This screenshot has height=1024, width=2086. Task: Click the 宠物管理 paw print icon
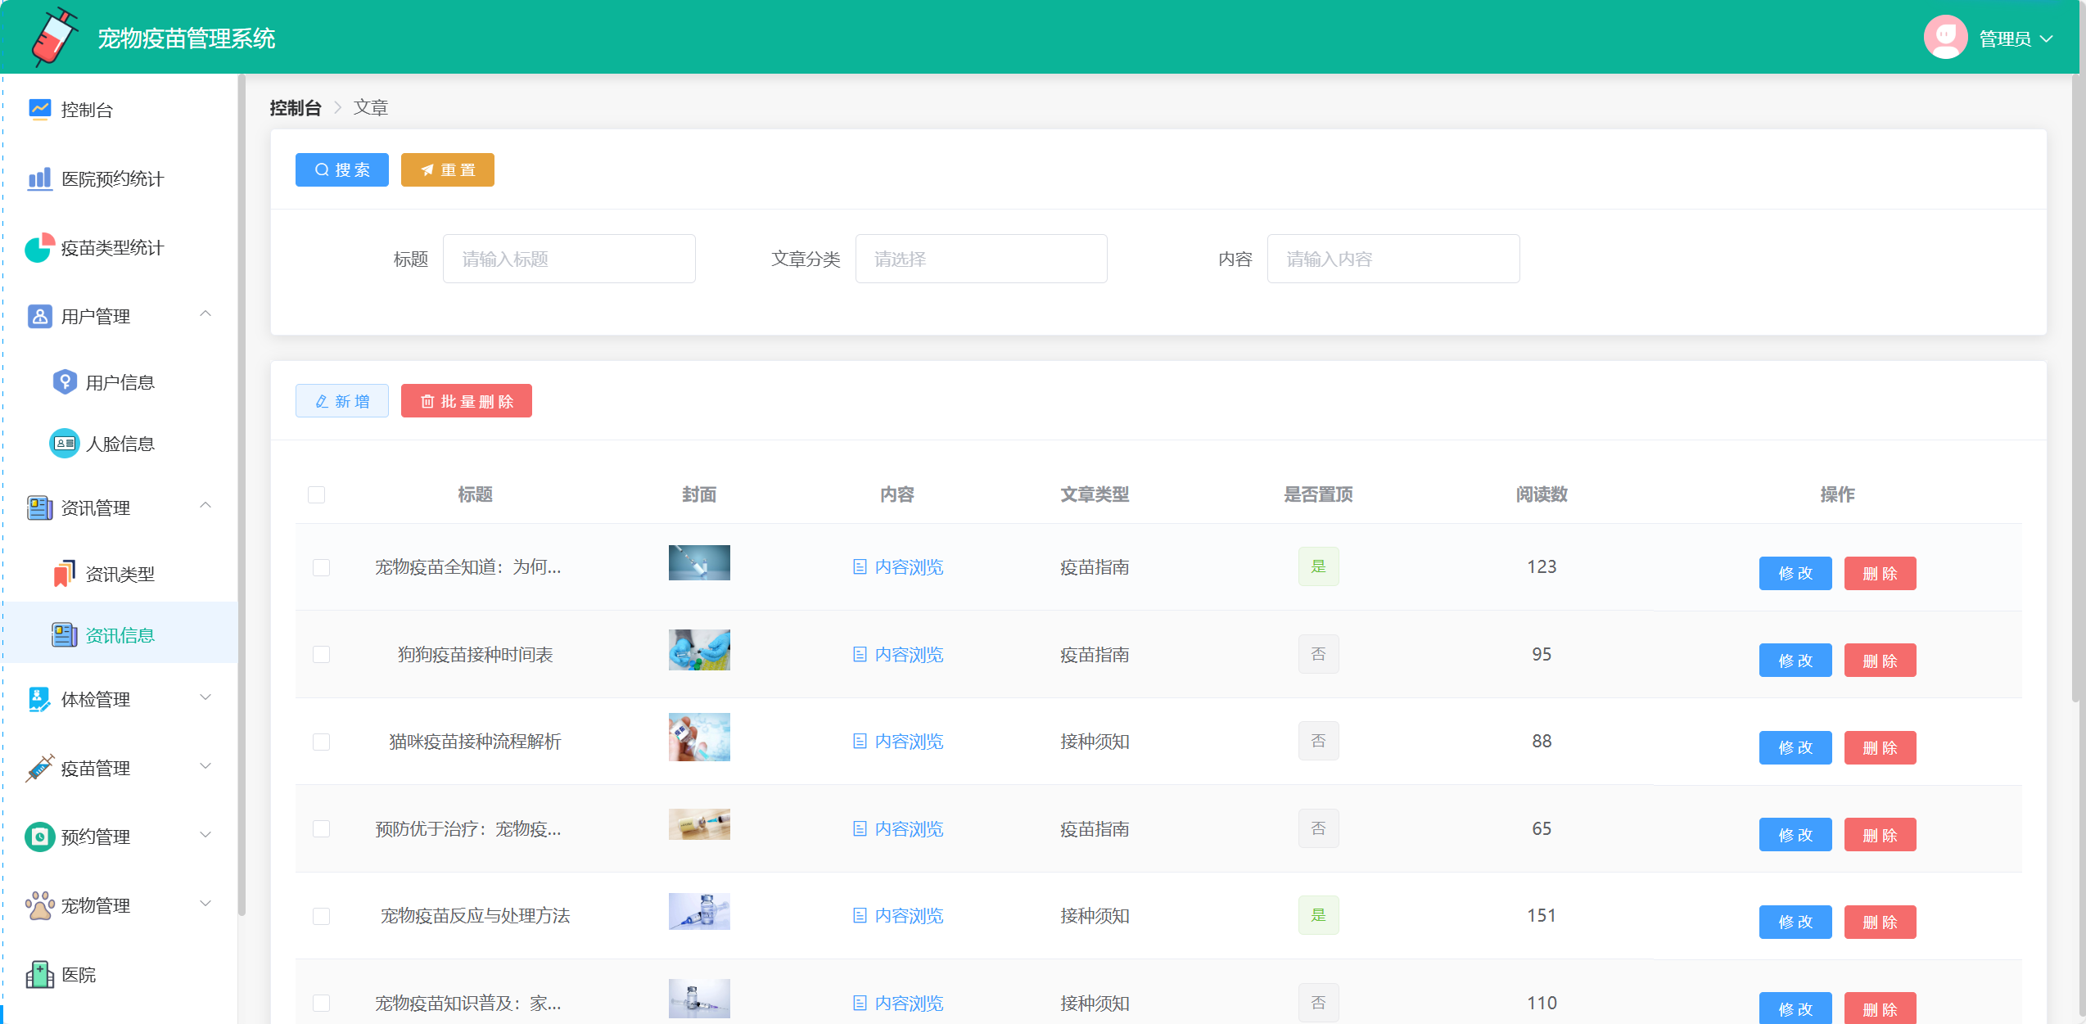pyautogui.click(x=39, y=905)
